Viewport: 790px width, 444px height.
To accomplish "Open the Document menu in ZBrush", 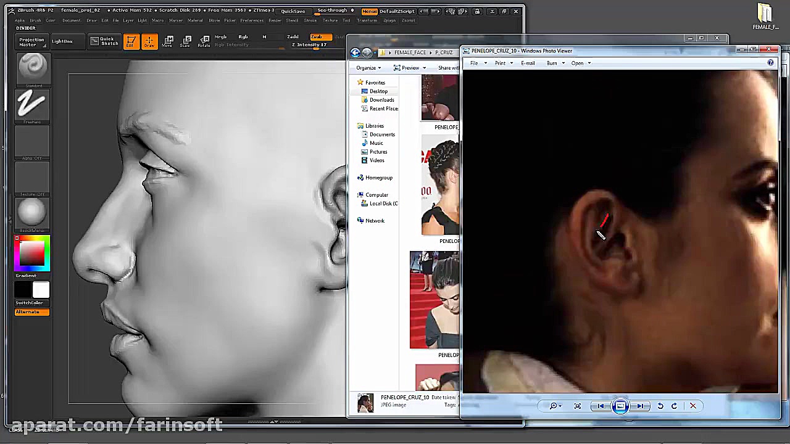I will (x=71, y=20).
